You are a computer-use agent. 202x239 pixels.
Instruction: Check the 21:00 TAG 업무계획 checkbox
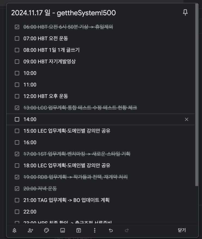point(17,200)
